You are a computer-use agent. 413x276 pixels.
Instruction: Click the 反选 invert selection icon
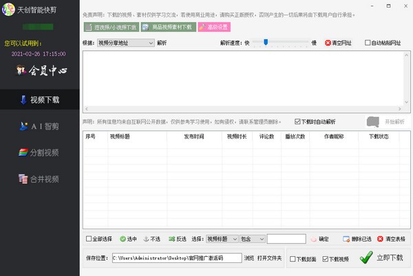pyautogui.click(x=171, y=239)
